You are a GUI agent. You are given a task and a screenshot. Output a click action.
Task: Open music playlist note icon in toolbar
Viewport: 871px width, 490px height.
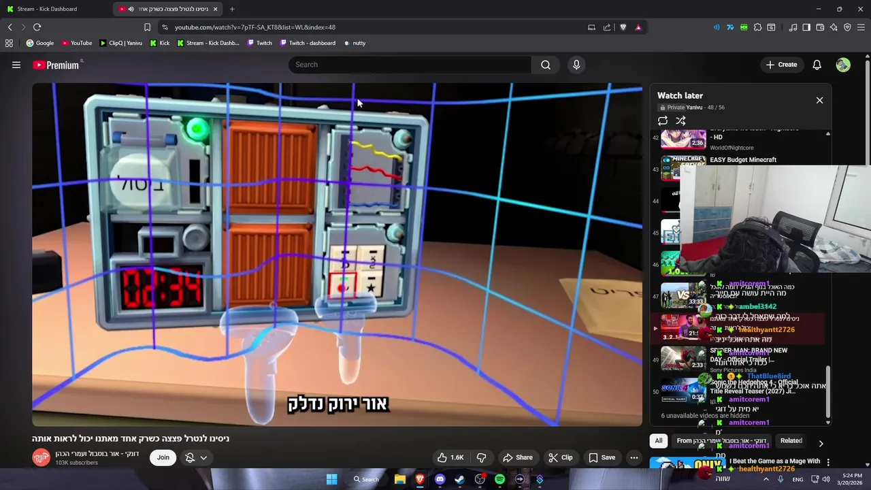click(793, 27)
